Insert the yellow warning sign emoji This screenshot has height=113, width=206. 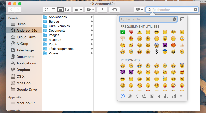[x=139, y=32]
